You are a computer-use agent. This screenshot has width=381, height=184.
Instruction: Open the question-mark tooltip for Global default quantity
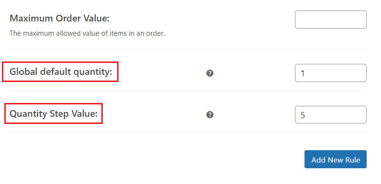[210, 73]
